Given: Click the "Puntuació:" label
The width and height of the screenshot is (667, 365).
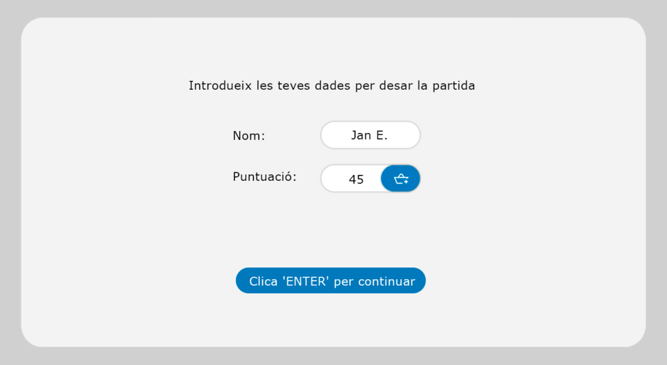Looking at the screenshot, I should (264, 177).
